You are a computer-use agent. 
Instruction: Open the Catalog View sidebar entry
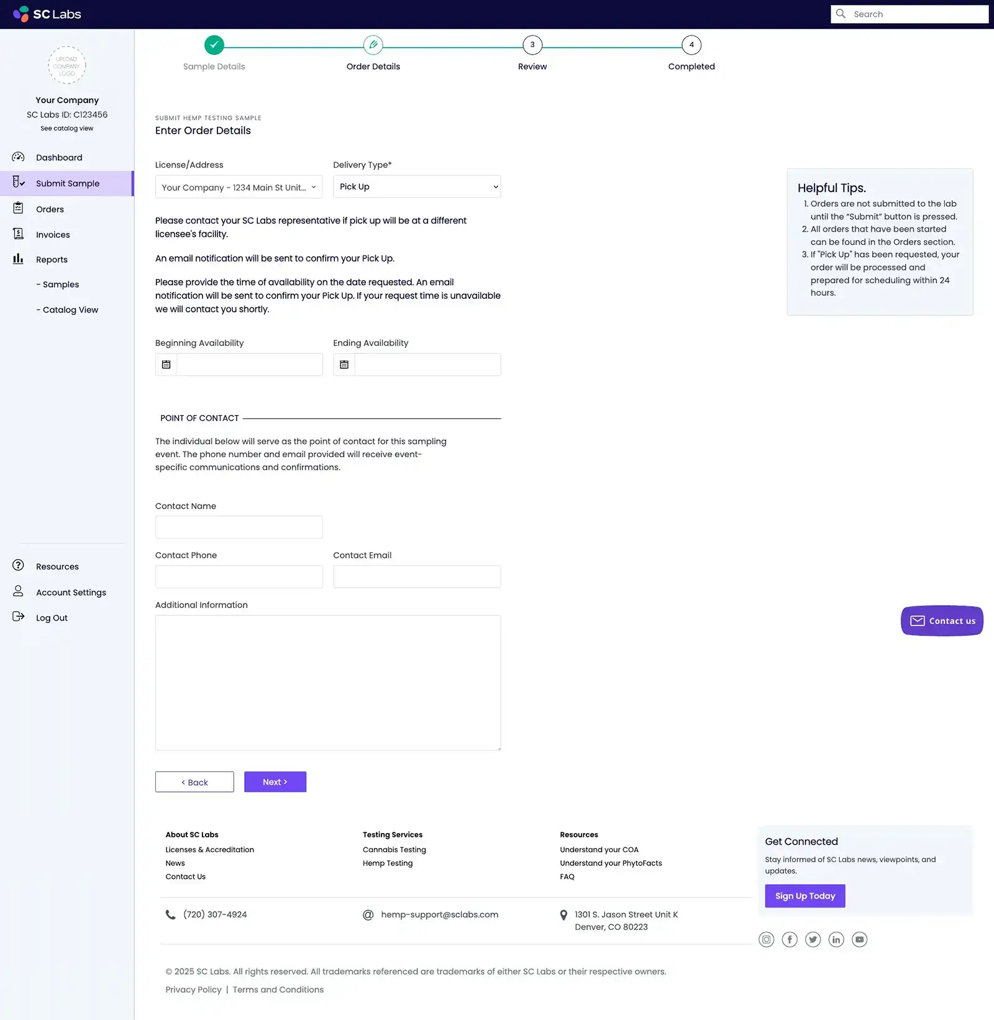[68, 309]
